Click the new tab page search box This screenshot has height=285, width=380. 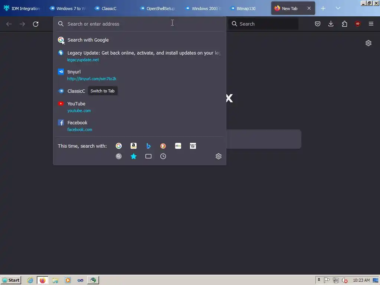click(x=264, y=139)
